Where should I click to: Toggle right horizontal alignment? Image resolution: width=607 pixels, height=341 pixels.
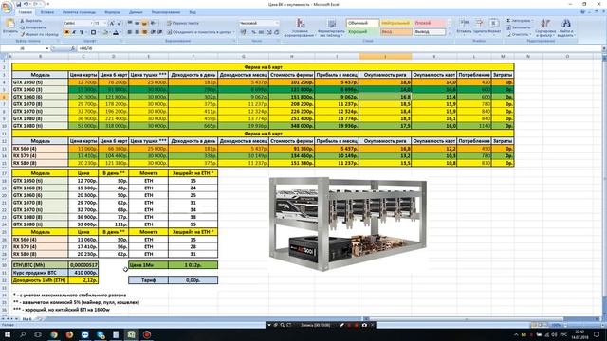point(144,32)
